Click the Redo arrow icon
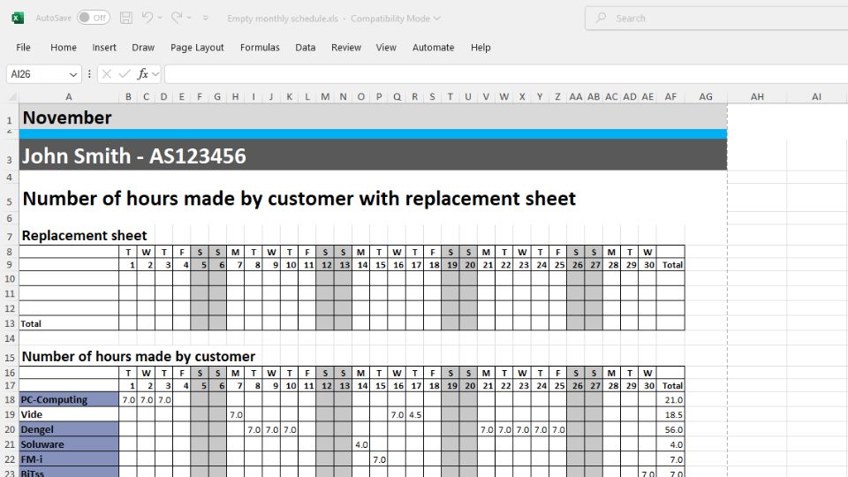The width and height of the screenshot is (848, 477). [x=178, y=18]
